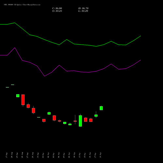Select the 01 Sep date label
This screenshot has height=163, width=163.
43,155
